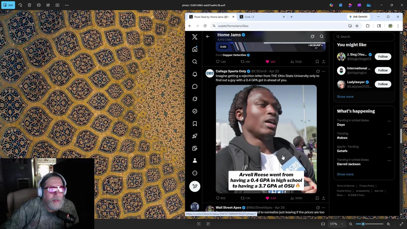This screenshot has width=407, height=229.
Task: Compose a new post button
Action: tap(195, 186)
